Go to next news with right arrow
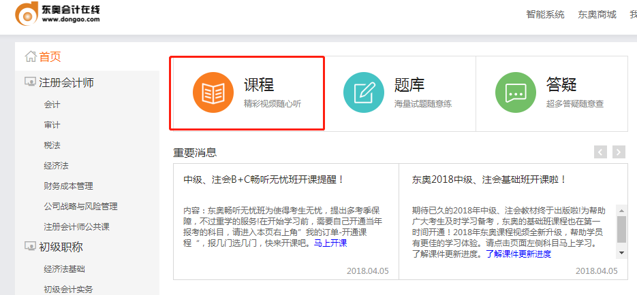Viewport: 637px width, 295px height. [x=619, y=152]
